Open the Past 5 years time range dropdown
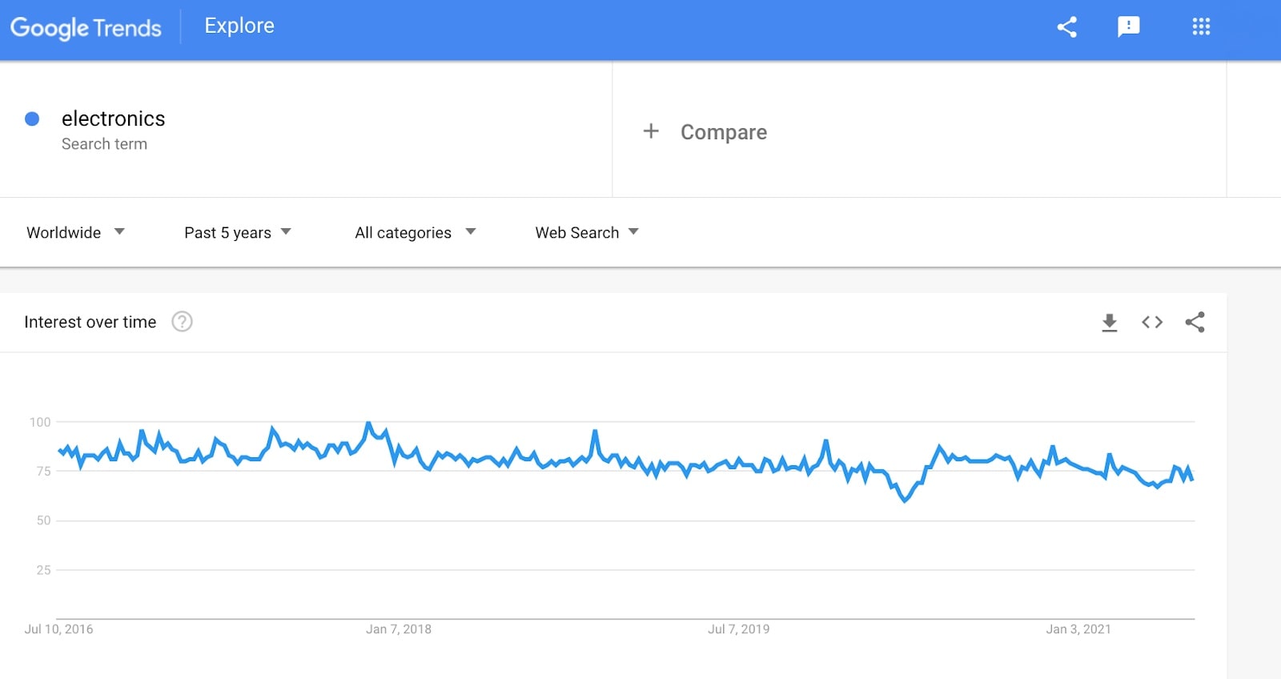Viewport: 1281px width, 679px height. [x=238, y=232]
